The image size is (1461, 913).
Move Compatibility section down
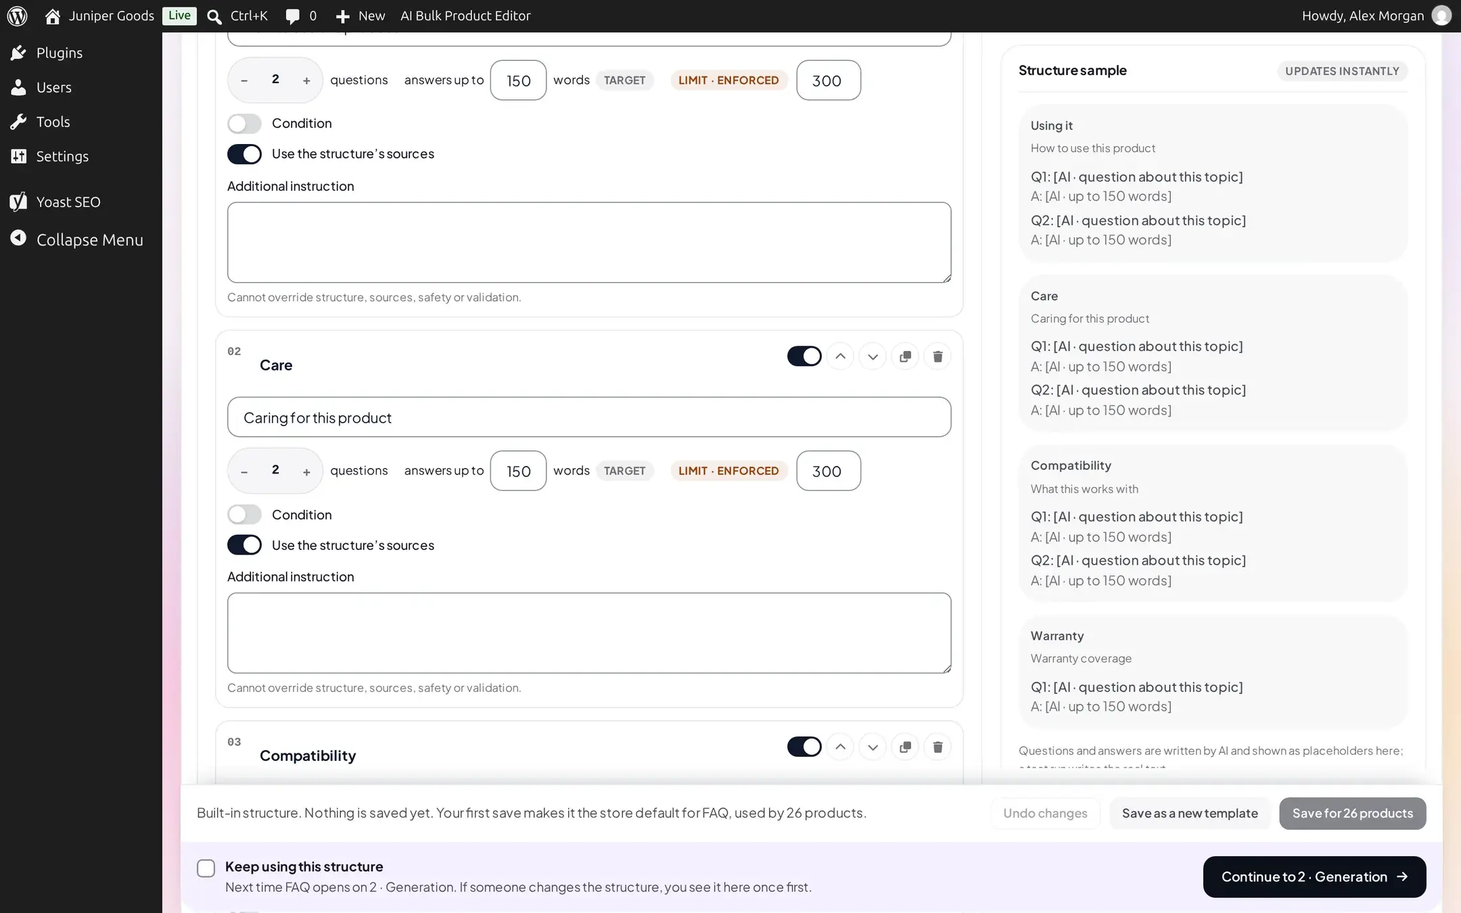[873, 747]
